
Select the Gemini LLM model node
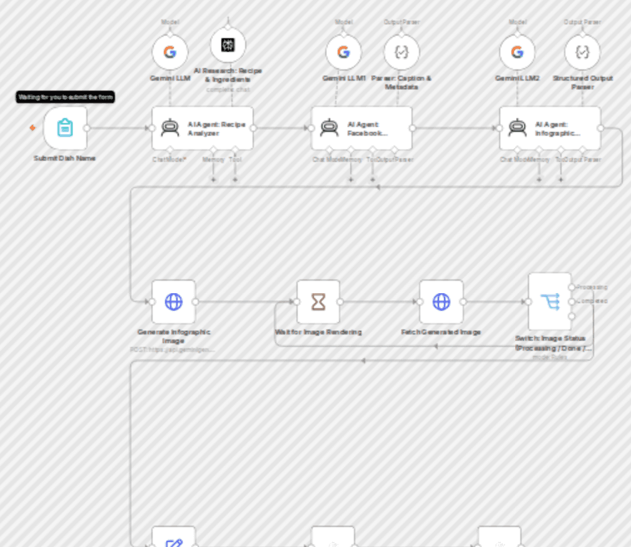coord(170,53)
